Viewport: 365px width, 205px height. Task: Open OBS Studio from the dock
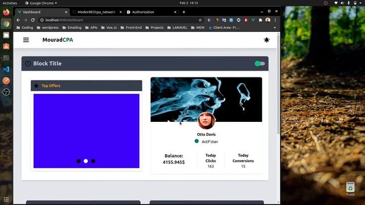click(x=6, y=92)
